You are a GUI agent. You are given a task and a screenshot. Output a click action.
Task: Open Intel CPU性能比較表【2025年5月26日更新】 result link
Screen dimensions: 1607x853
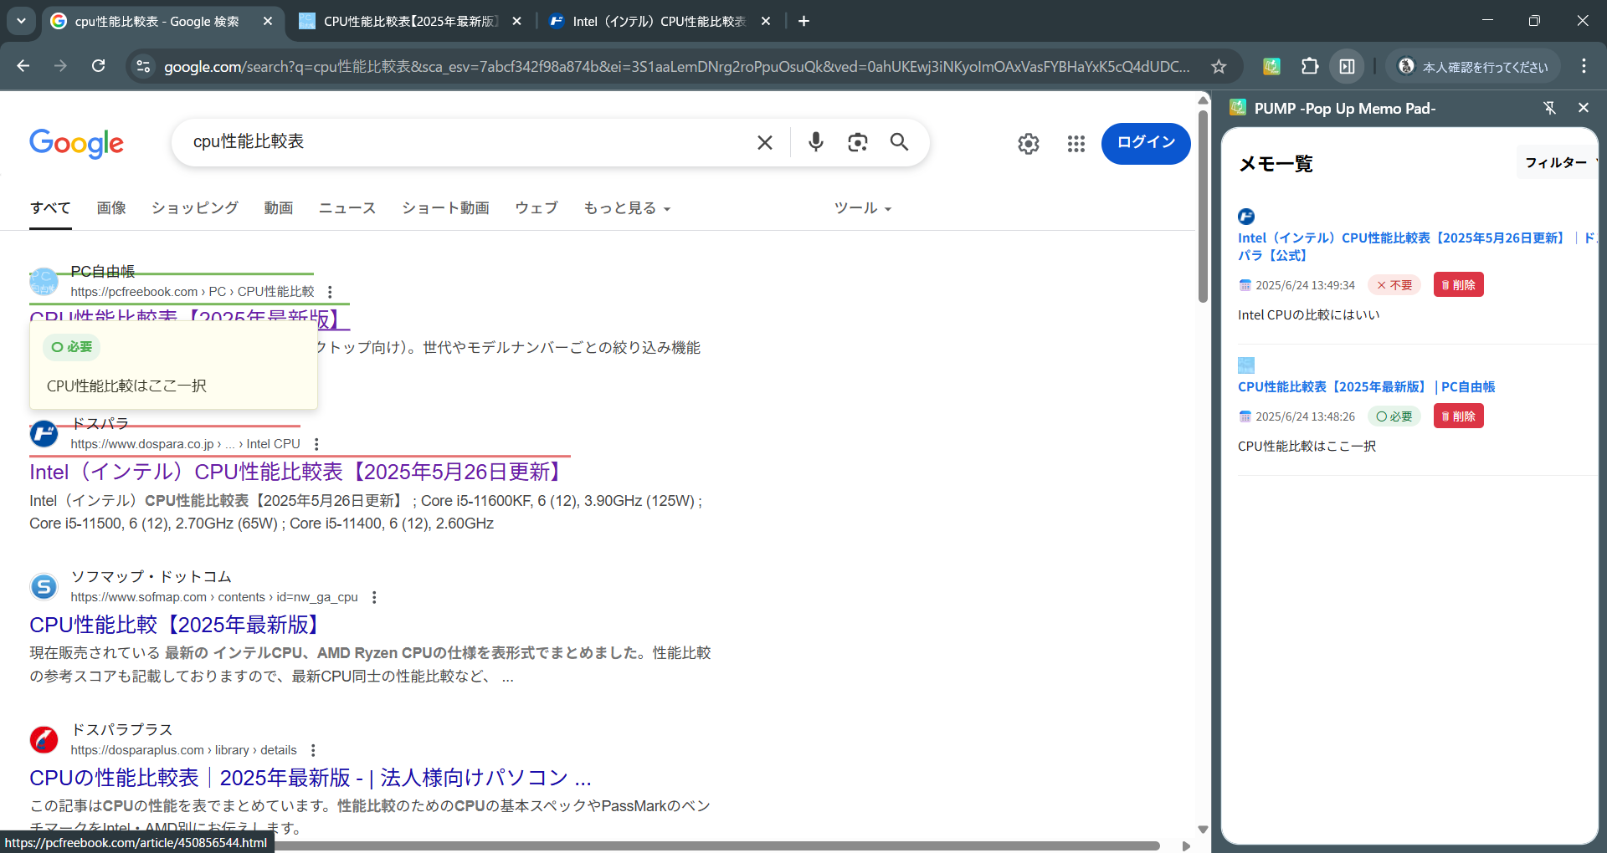pyautogui.click(x=298, y=472)
